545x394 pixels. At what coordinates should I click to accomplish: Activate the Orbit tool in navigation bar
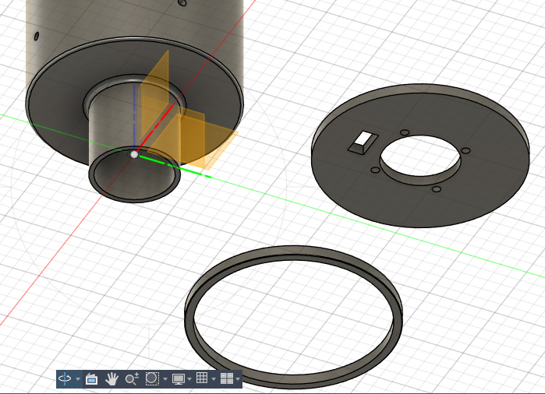point(65,378)
